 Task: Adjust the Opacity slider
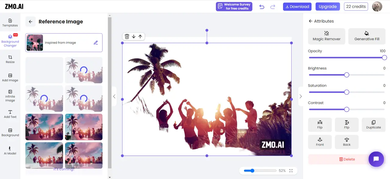tap(347, 58)
